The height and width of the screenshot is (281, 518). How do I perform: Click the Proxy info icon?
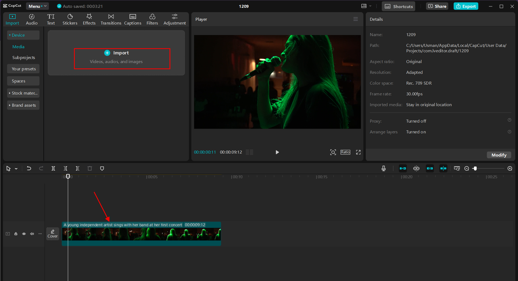click(510, 120)
